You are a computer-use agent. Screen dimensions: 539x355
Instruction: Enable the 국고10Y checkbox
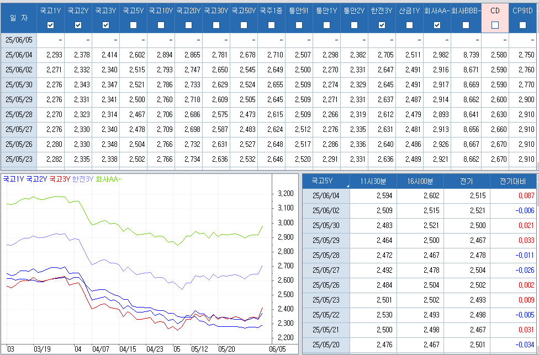pos(161,25)
